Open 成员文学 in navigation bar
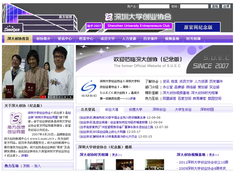Image resolution: width=235 pixels, height=176 pixels. tap(108, 39)
